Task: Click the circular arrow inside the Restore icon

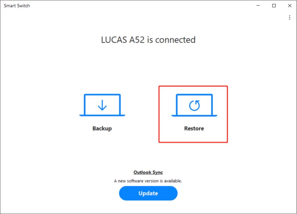Action: [x=194, y=105]
